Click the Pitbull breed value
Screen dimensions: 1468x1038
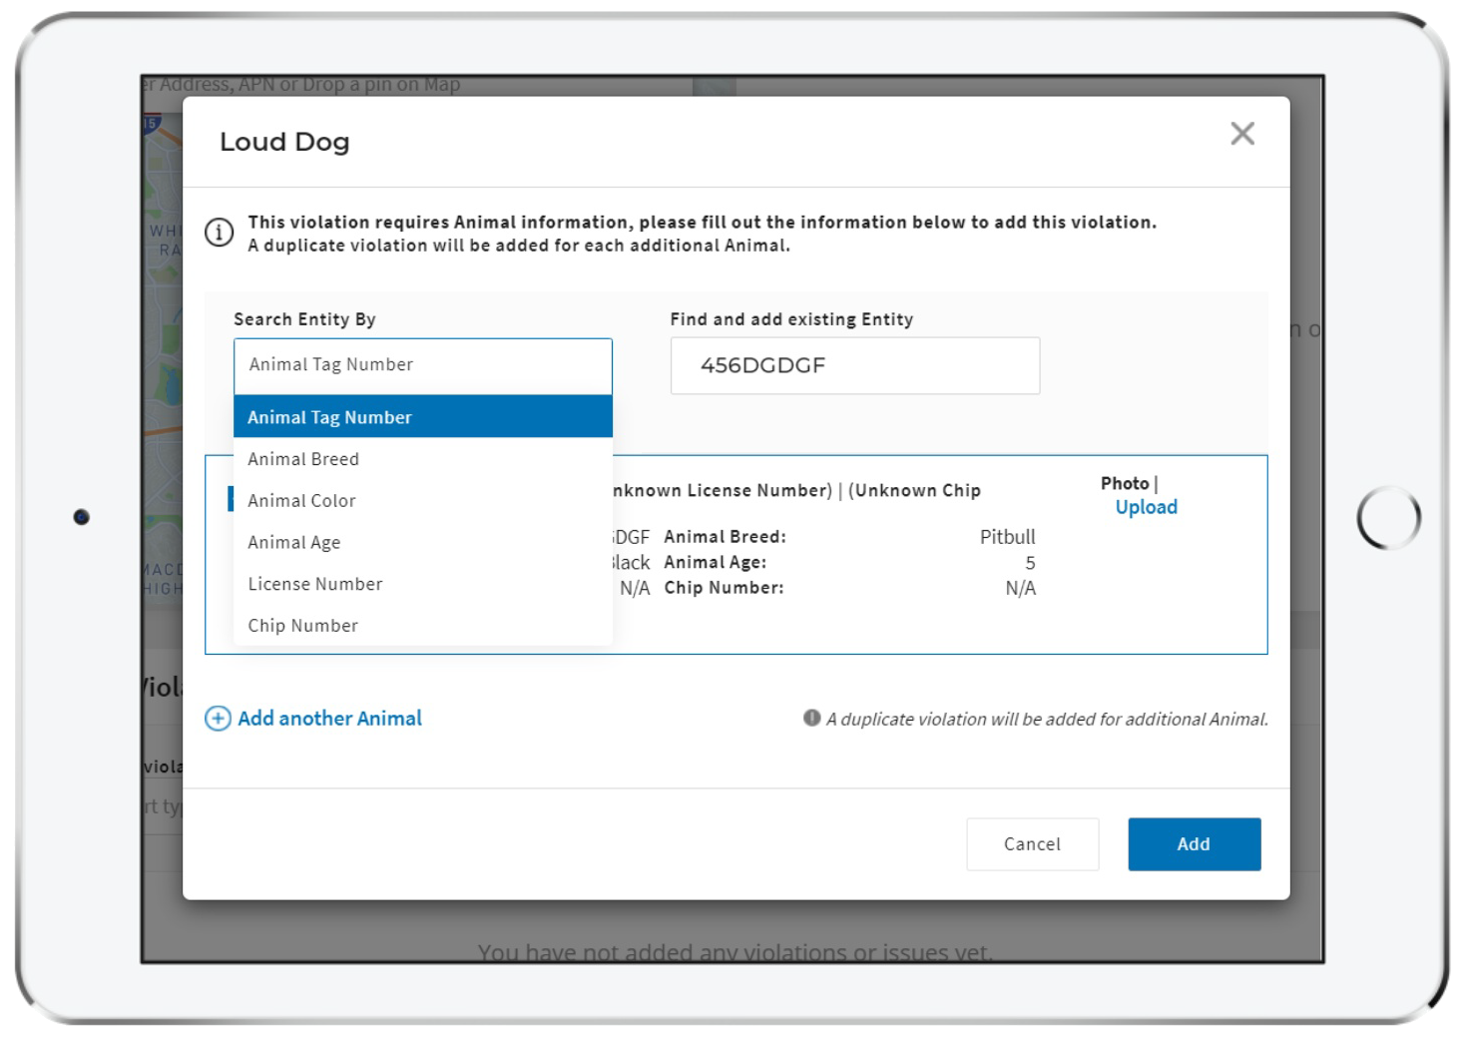tap(1007, 537)
